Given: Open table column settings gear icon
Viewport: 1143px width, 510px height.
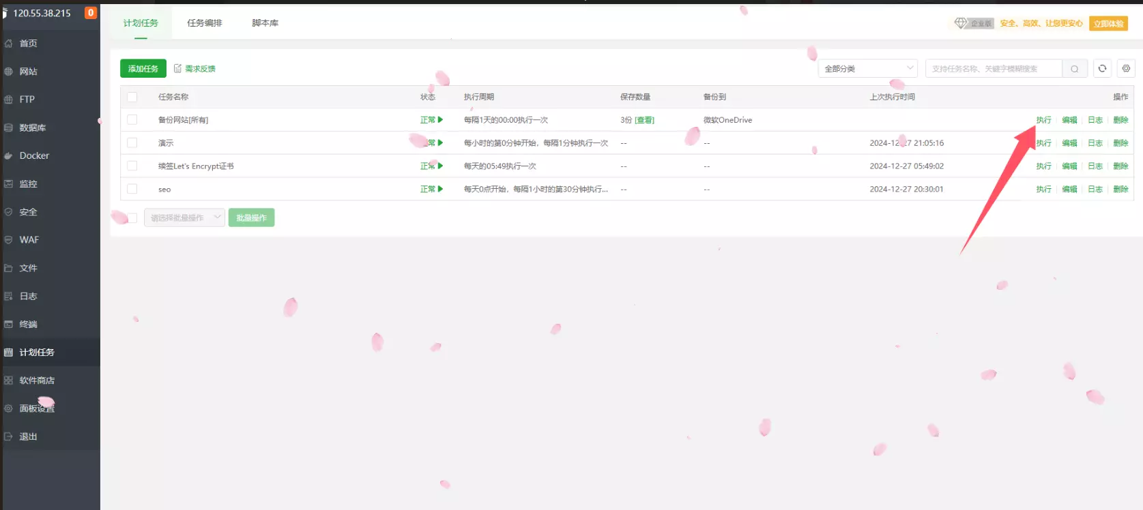Looking at the screenshot, I should click(x=1126, y=68).
